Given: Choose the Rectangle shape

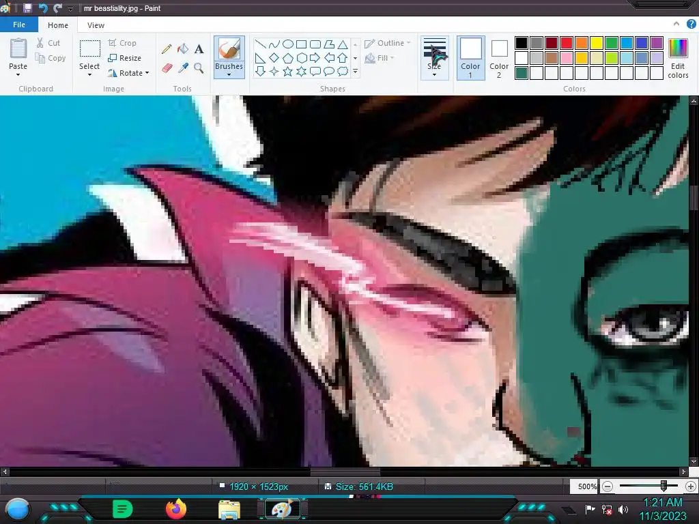Looking at the screenshot, I should click(x=301, y=44).
